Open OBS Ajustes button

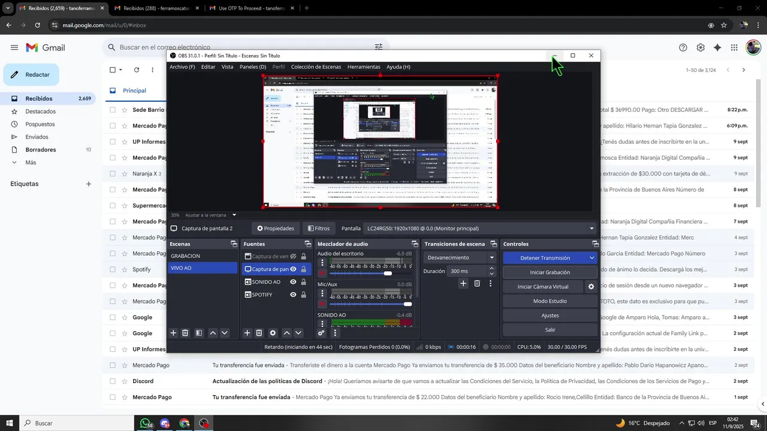[550, 315]
